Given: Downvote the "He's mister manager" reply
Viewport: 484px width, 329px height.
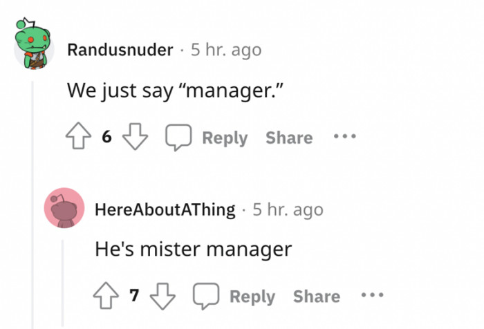Looking at the screenshot, I should pos(162,297).
